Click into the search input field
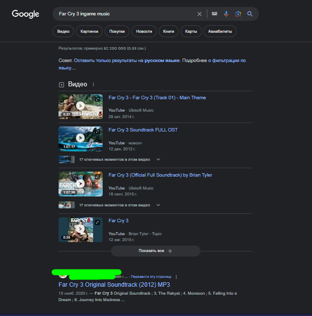 click(124, 14)
